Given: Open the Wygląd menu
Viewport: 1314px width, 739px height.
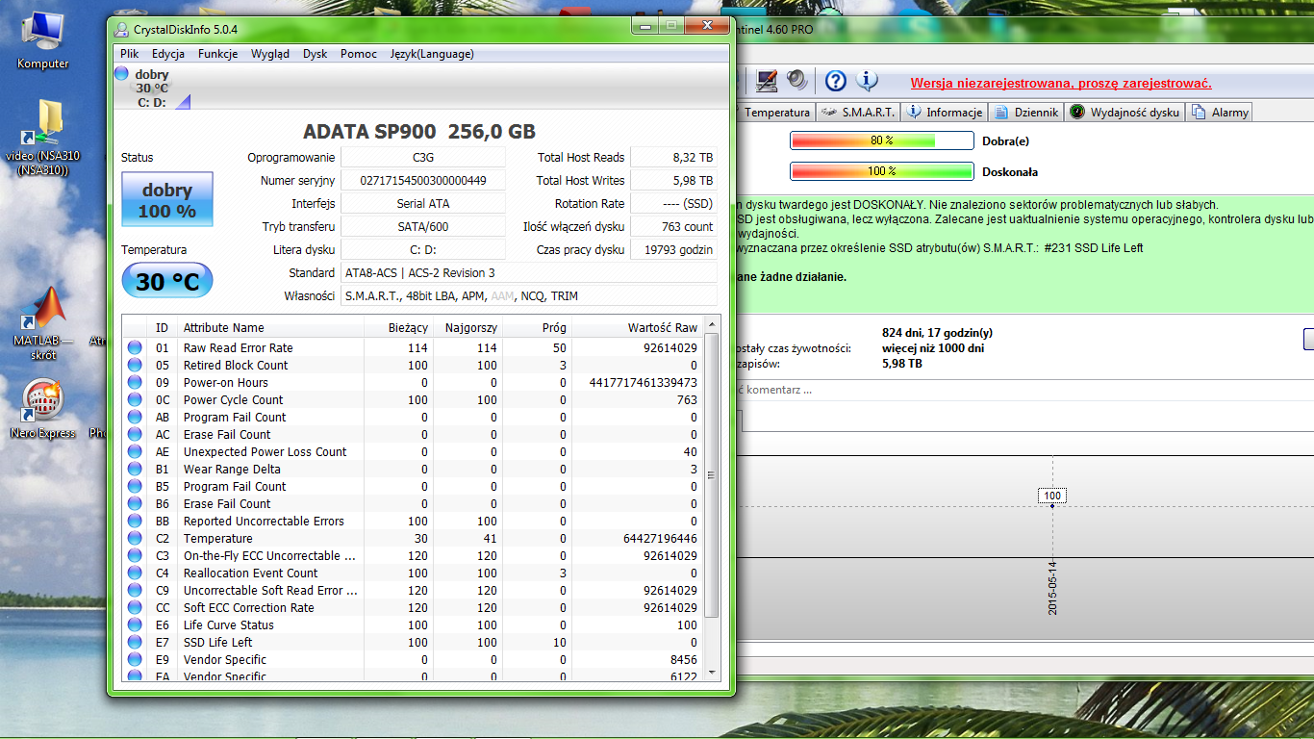Looking at the screenshot, I should pyautogui.click(x=270, y=54).
